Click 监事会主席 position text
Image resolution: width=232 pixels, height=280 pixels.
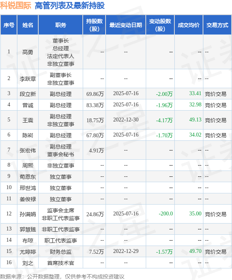pos(61,210)
